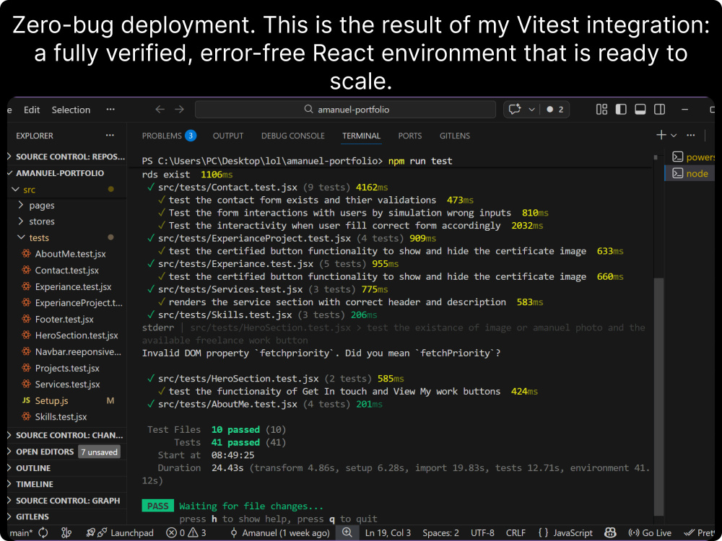The image size is (722, 541).
Task: Expand the pages folder
Action: click(x=66, y=205)
